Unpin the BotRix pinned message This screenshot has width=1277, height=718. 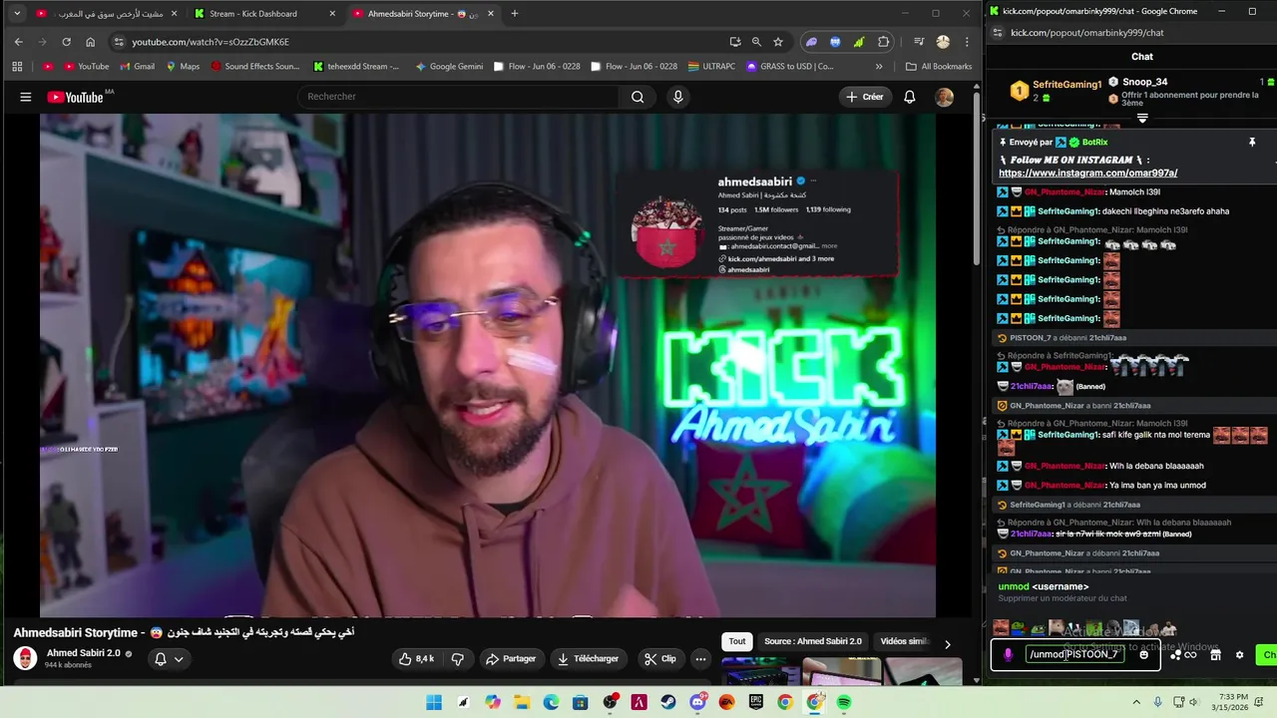pyautogui.click(x=1252, y=143)
